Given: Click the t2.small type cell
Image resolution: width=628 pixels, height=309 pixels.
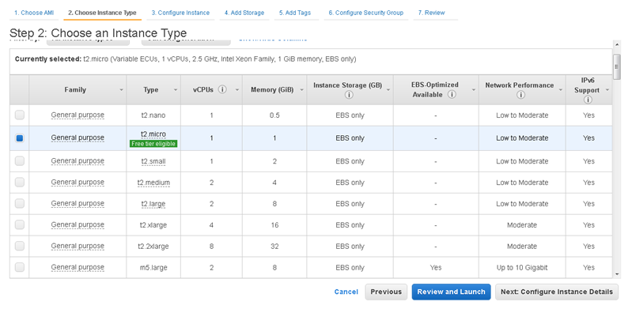Looking at the screenshot, I should [153, 161].
